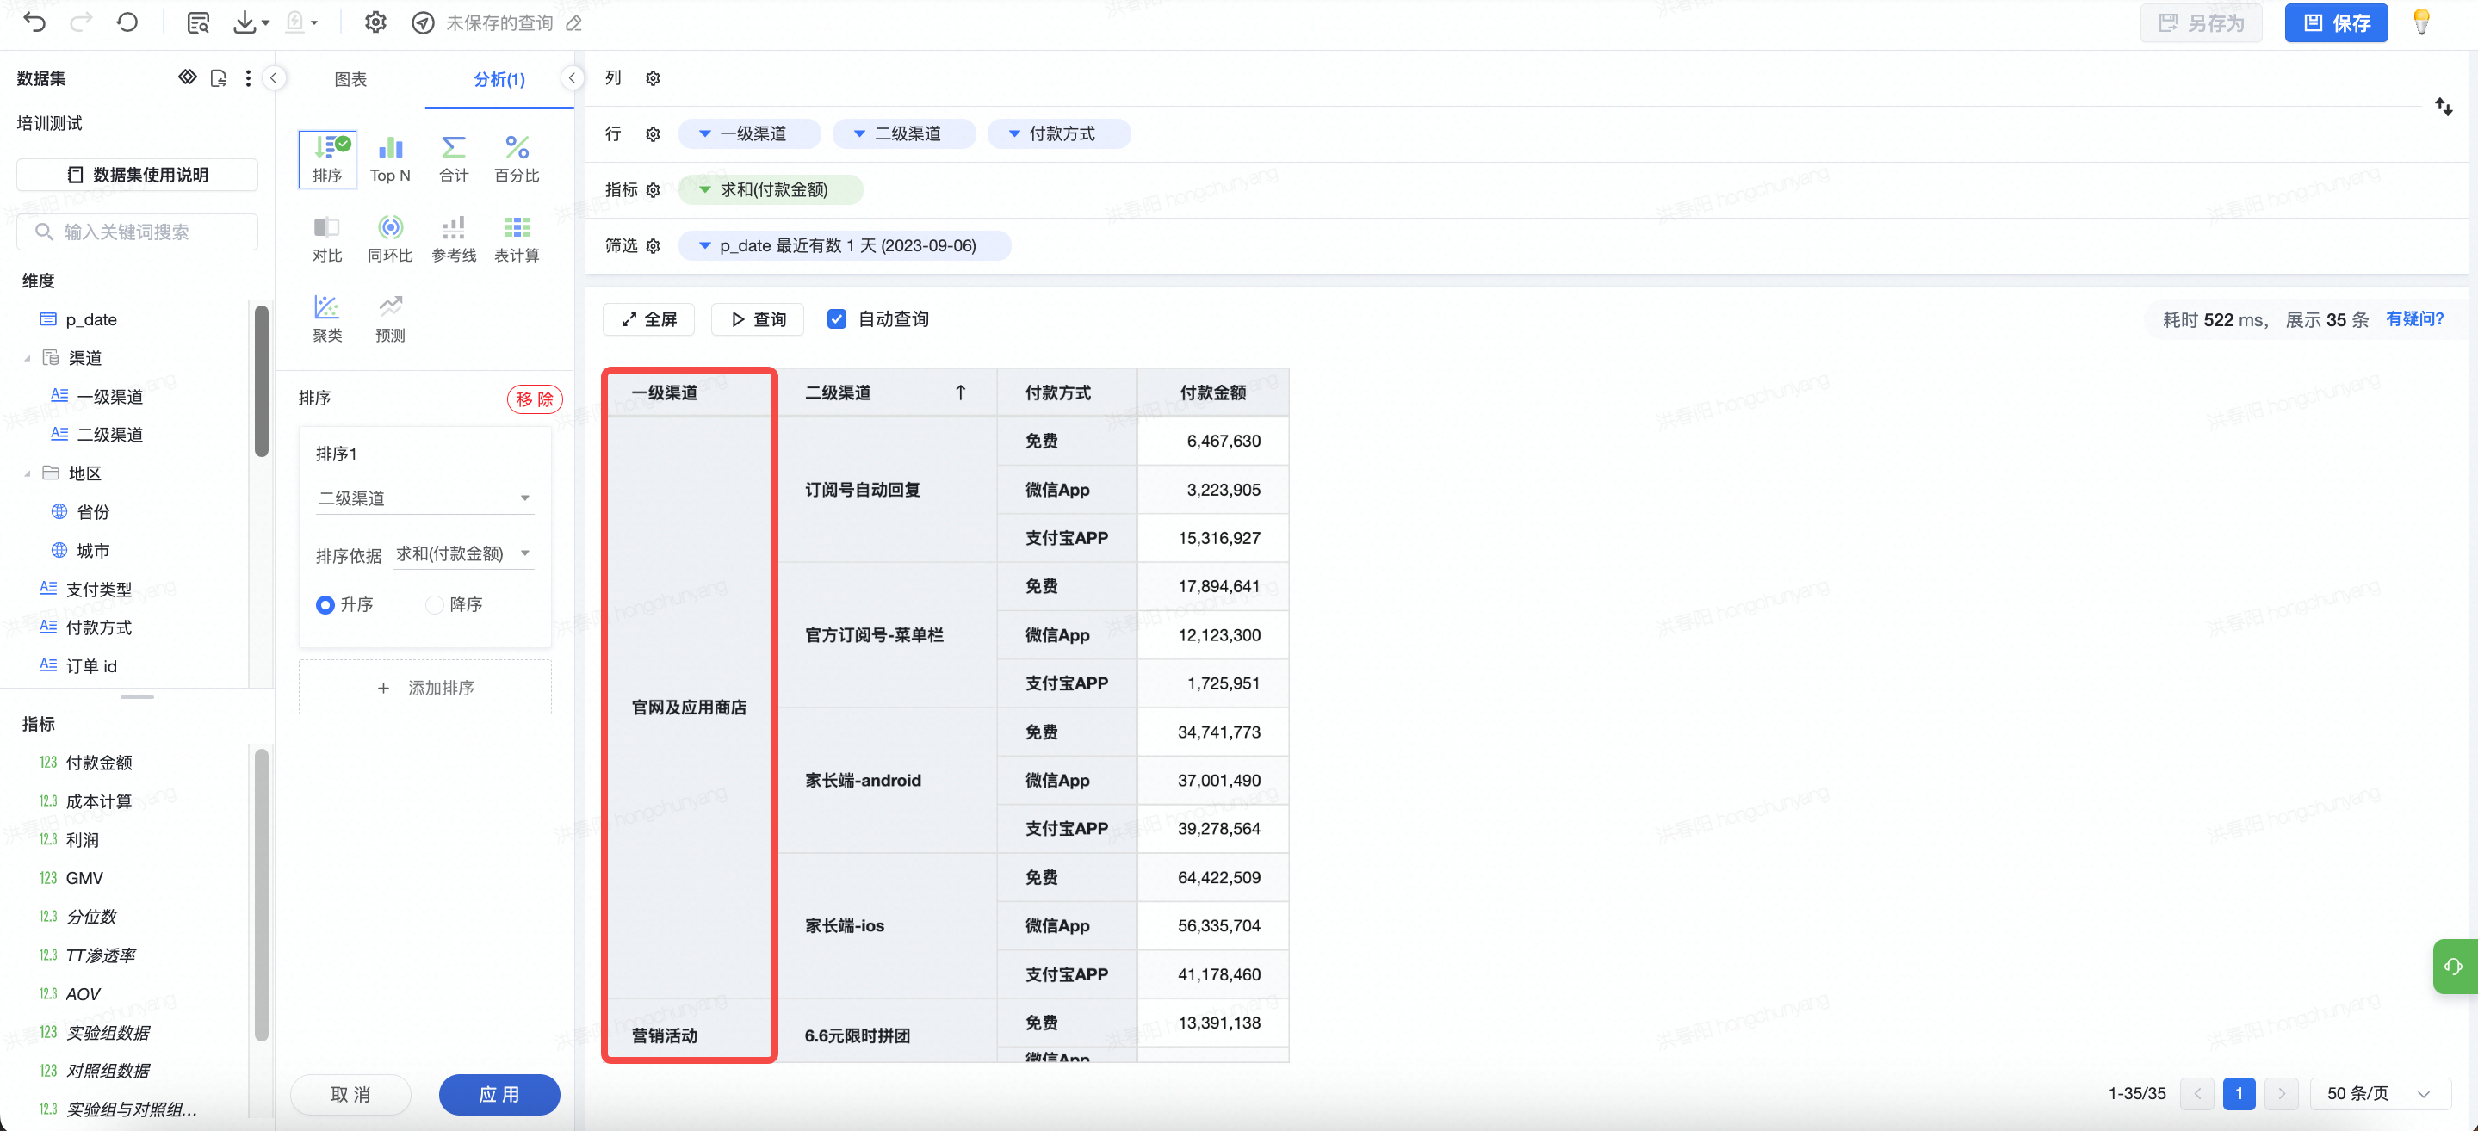The height and width of the screenshot is (1131, 2478).
Task: Click the red 移除 remove button
Action: (535, 399)
